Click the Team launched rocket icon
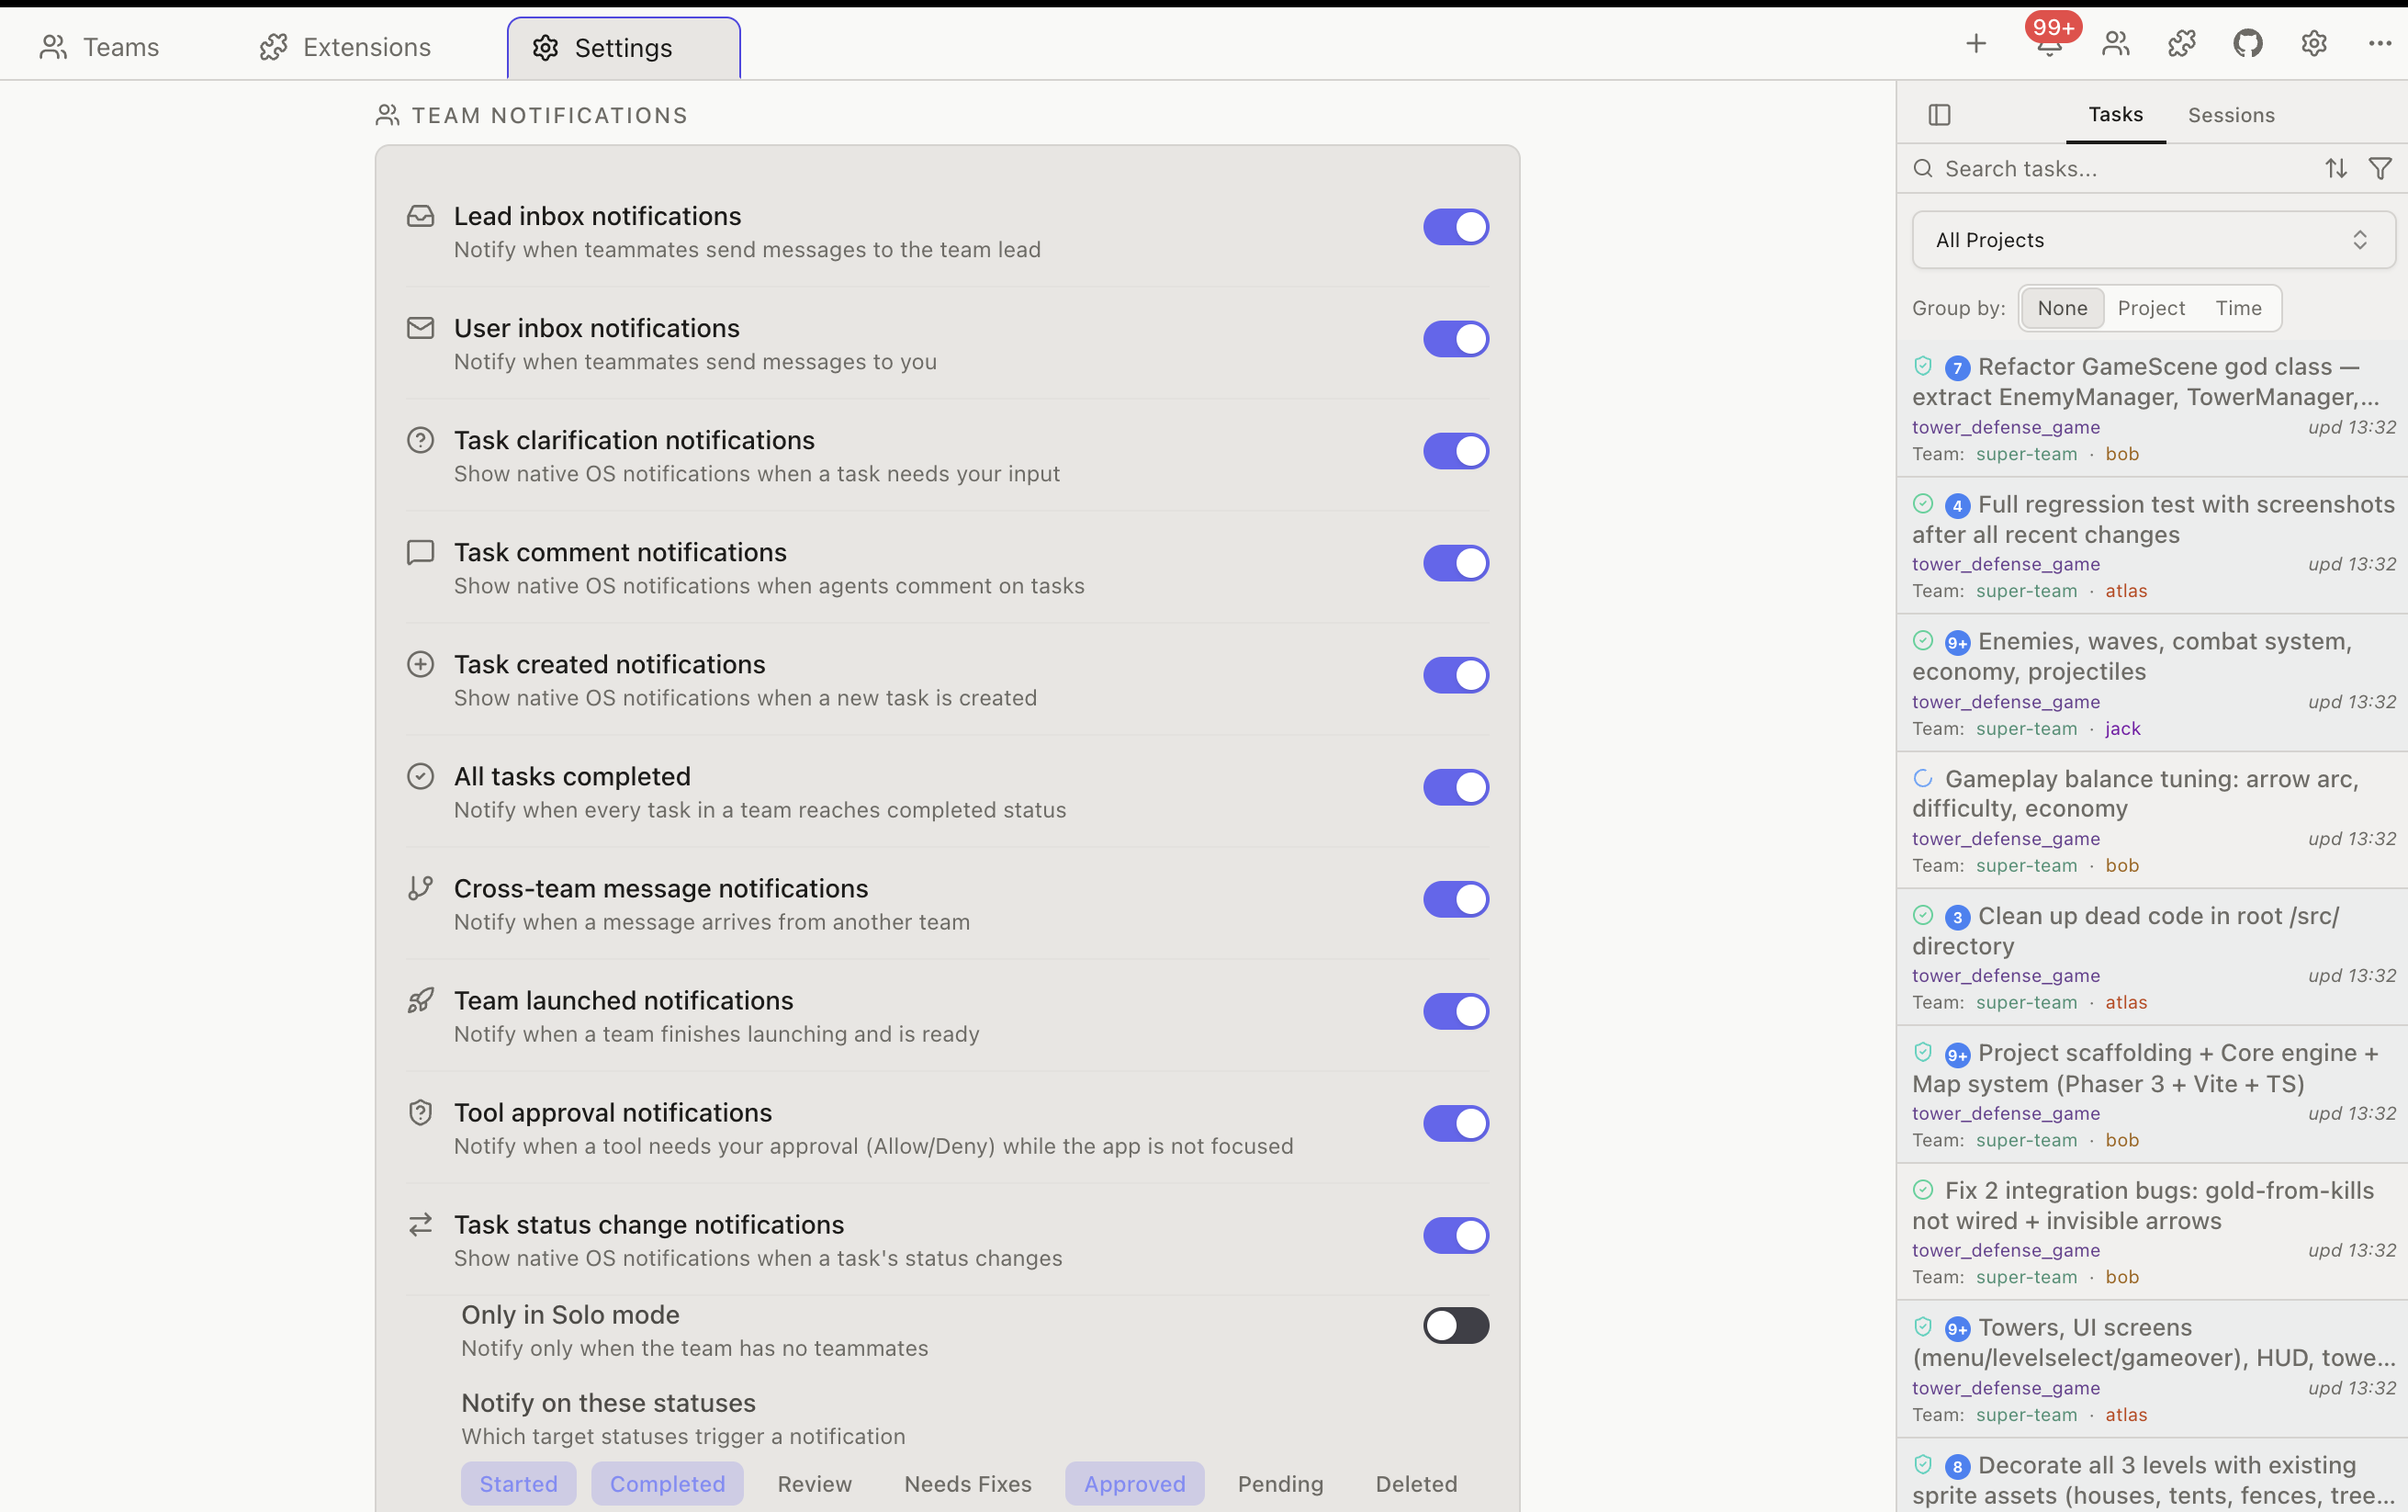 click(420, 999)
